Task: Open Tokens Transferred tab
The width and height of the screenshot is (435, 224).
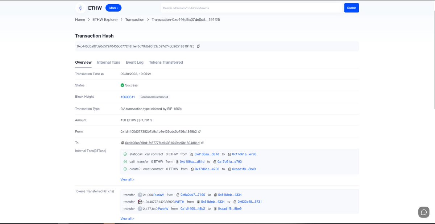Action: [x=166, y=62]
